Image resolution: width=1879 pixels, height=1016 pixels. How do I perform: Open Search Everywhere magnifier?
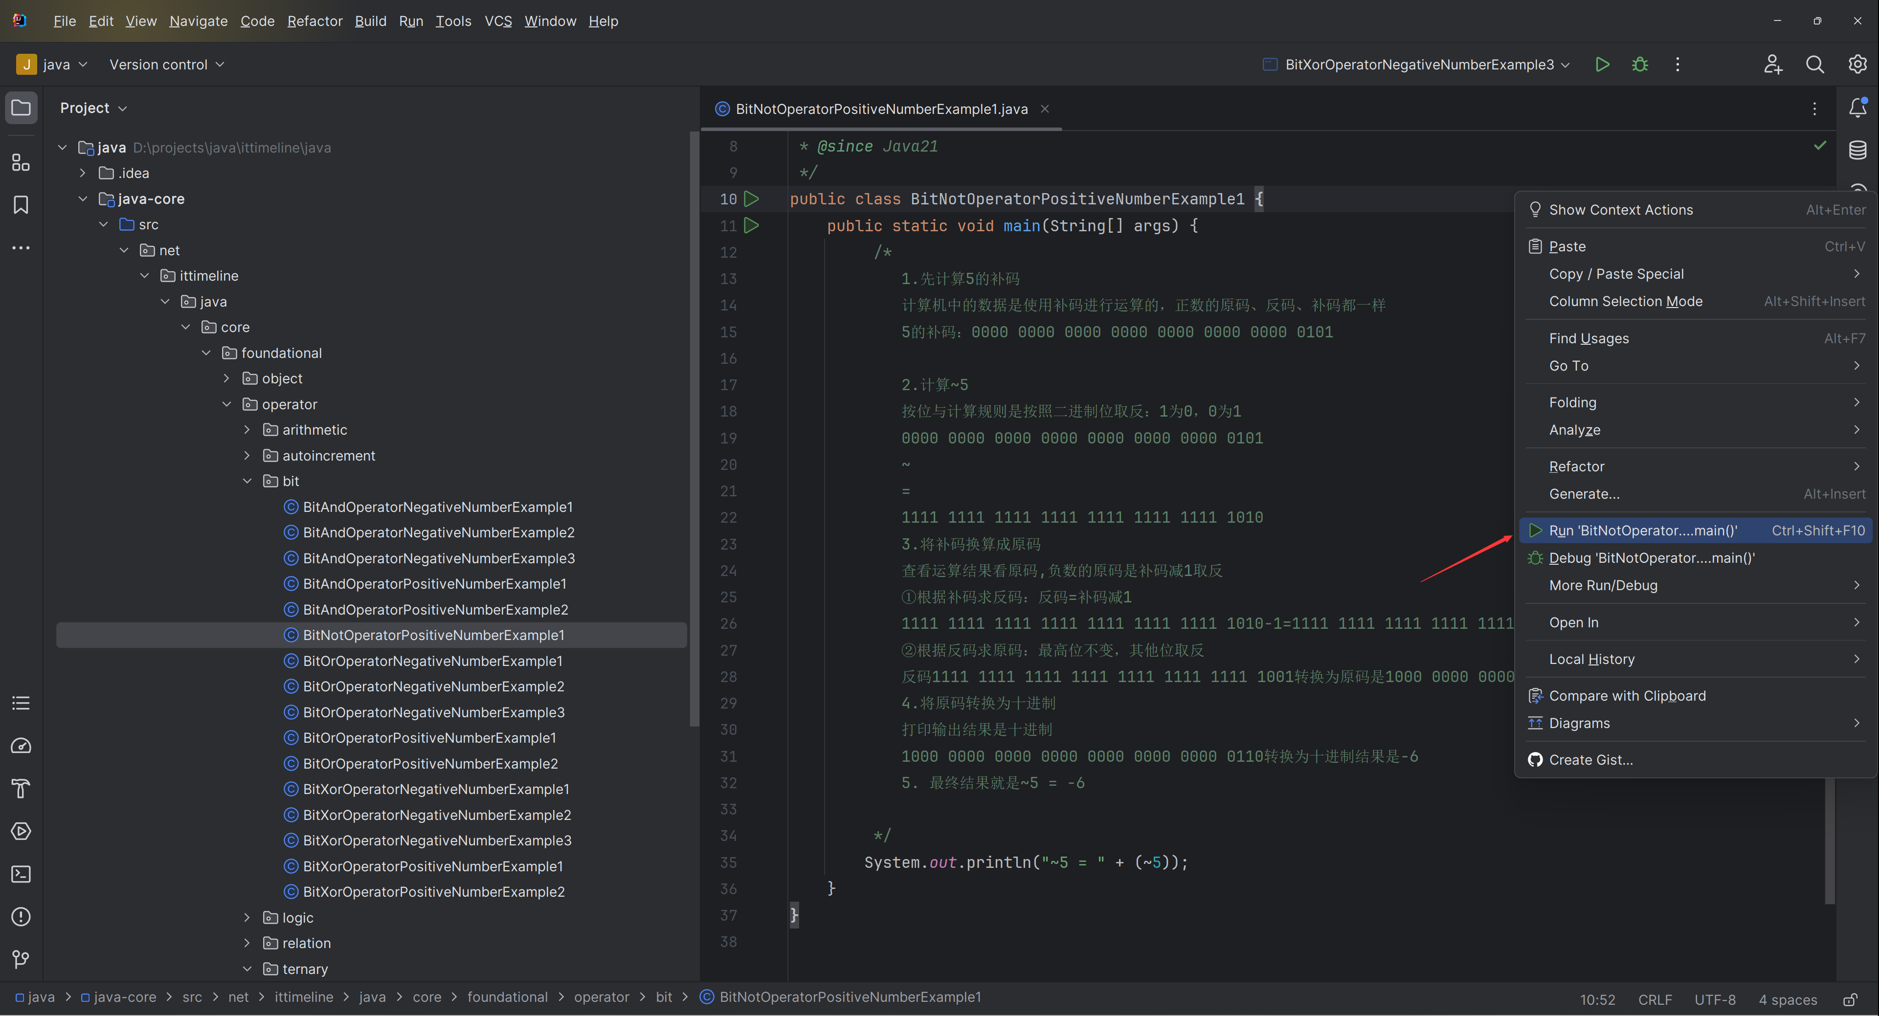pos(1815,65)
